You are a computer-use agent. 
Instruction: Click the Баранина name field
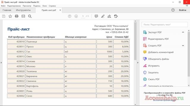45,76
